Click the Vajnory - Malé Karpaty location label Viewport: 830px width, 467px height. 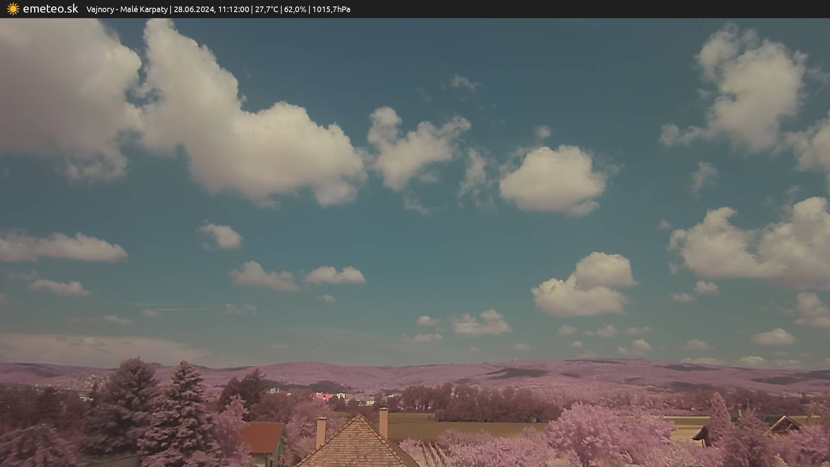(127, 9)
